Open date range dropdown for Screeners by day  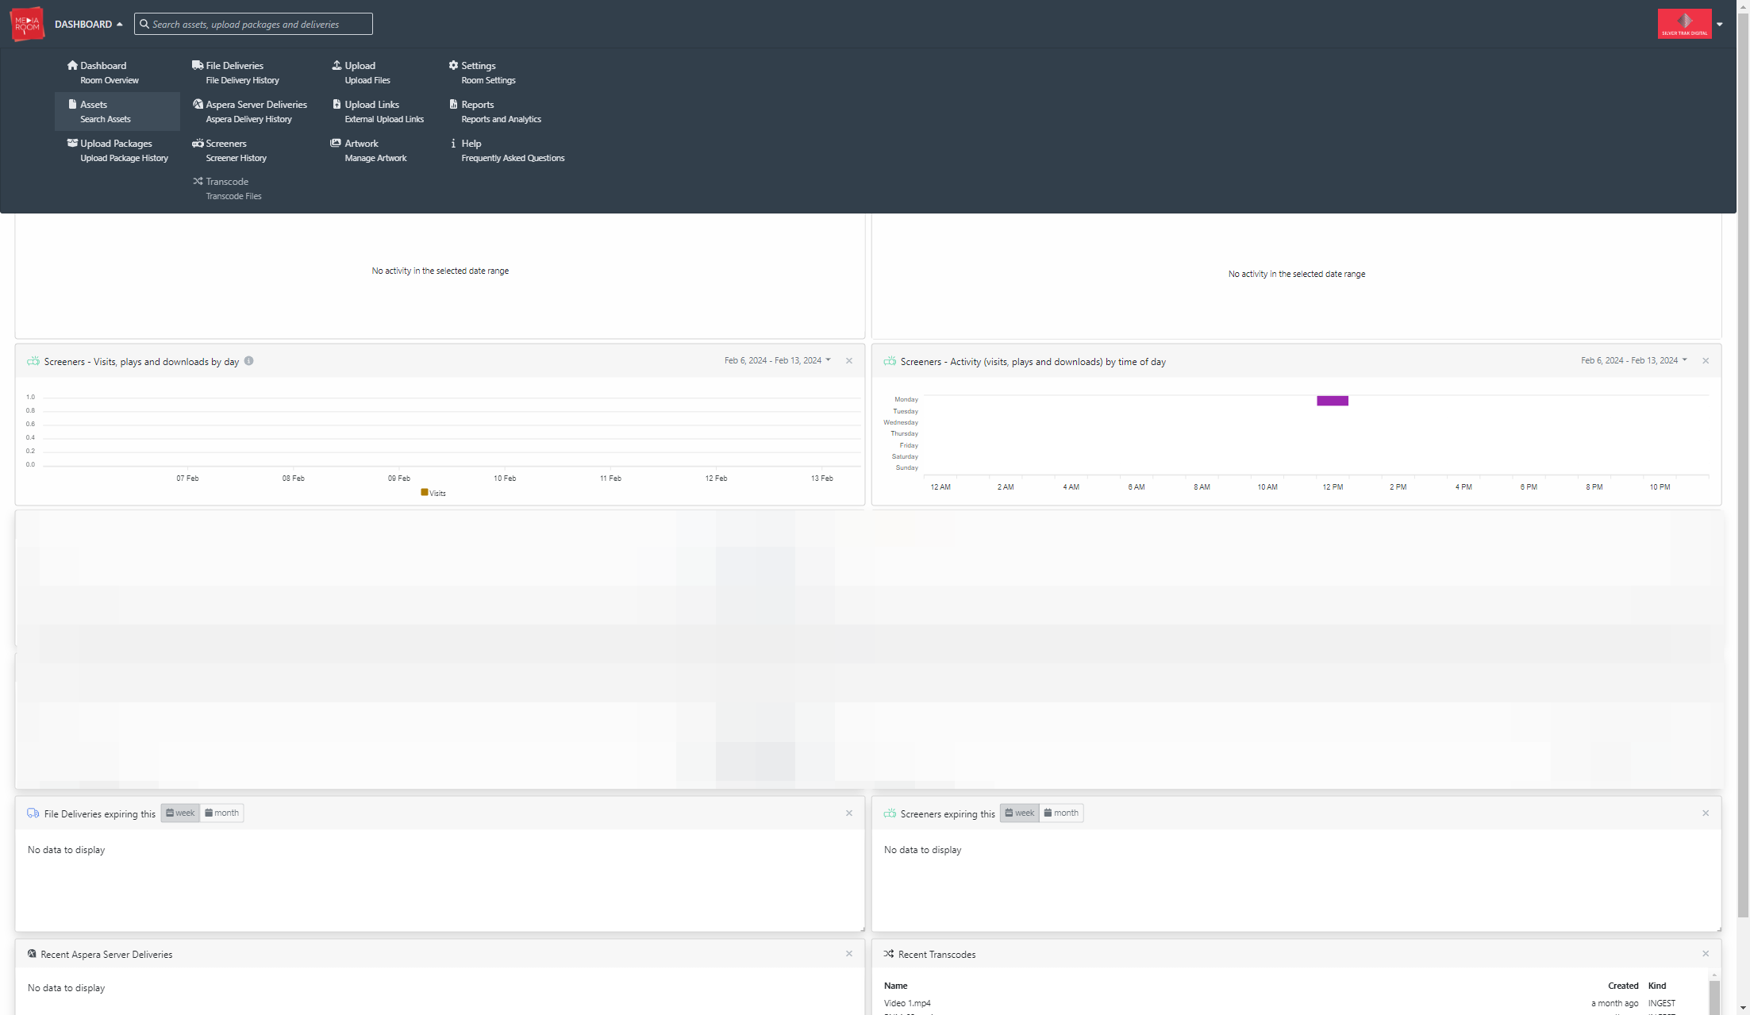(778, 360)
